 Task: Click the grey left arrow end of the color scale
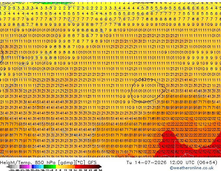tap(8, 167)
